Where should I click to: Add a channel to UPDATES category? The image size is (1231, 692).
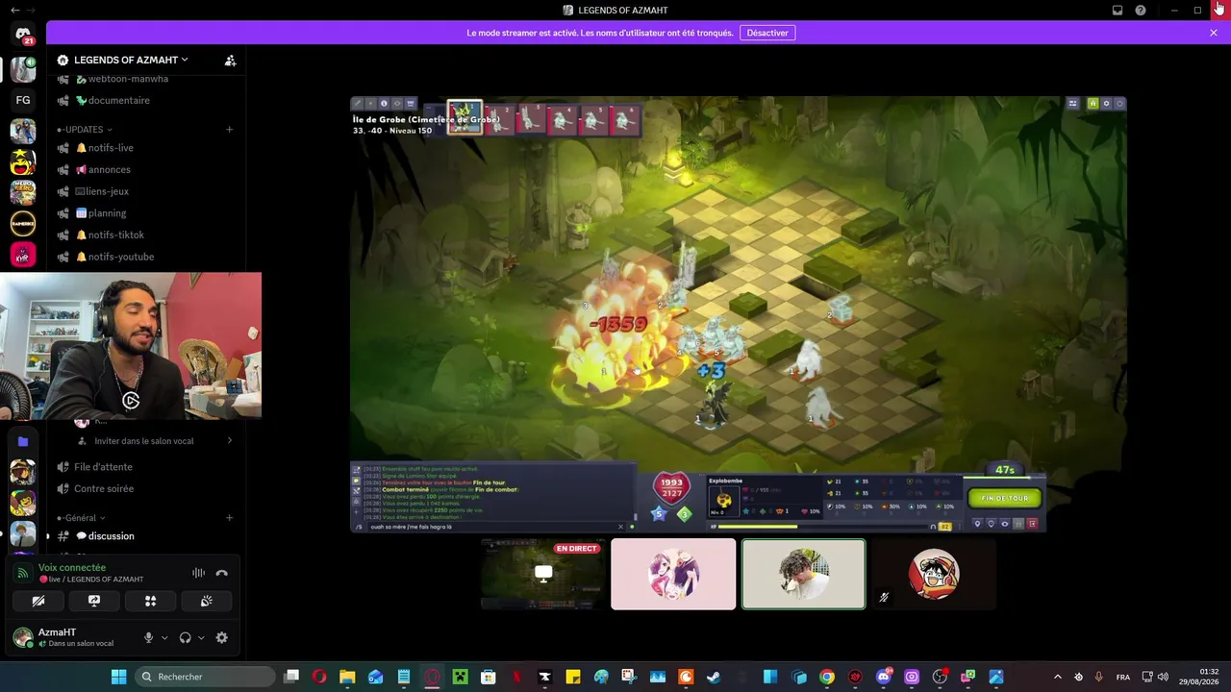pos(230,129)
